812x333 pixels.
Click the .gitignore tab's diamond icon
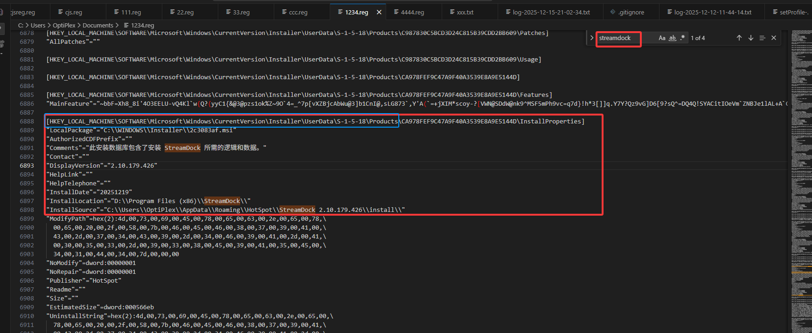coord(613,12)
